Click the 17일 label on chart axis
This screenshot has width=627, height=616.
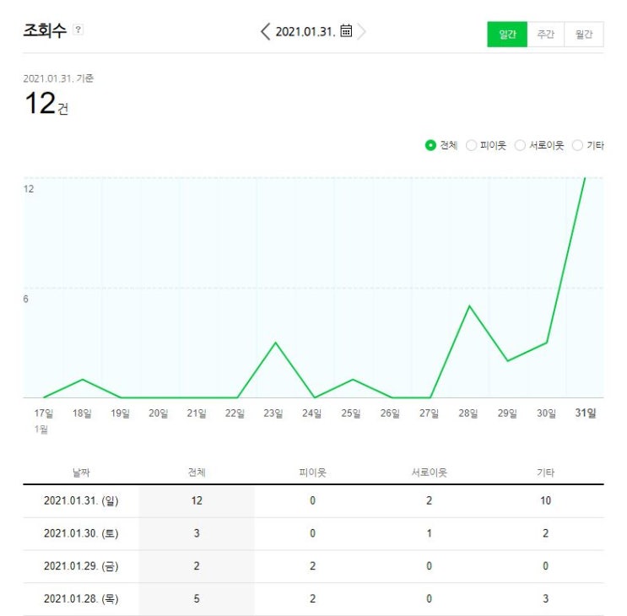[x=44, y=413]
